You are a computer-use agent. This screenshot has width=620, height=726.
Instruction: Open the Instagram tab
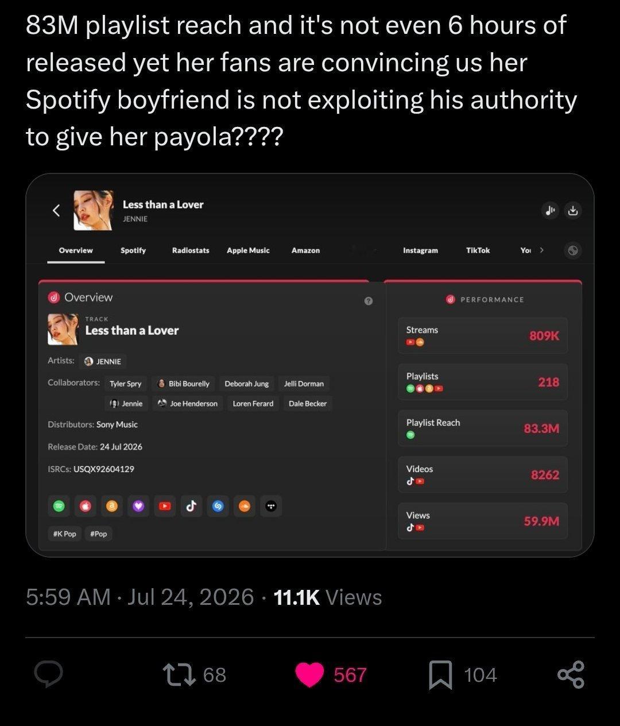[x=420, y=250]
